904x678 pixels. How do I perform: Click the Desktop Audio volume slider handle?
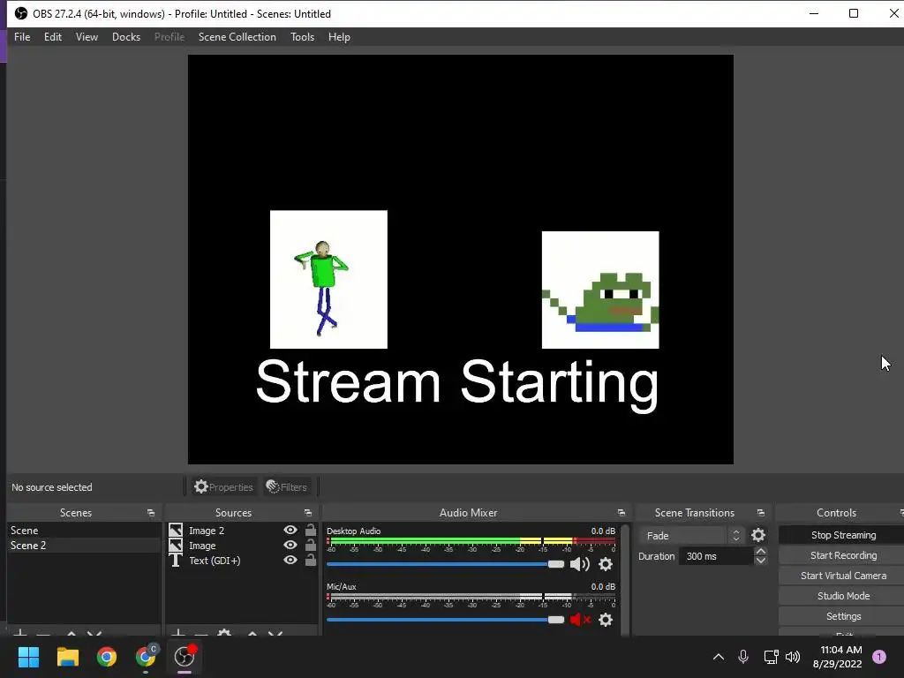pos(556,564)
